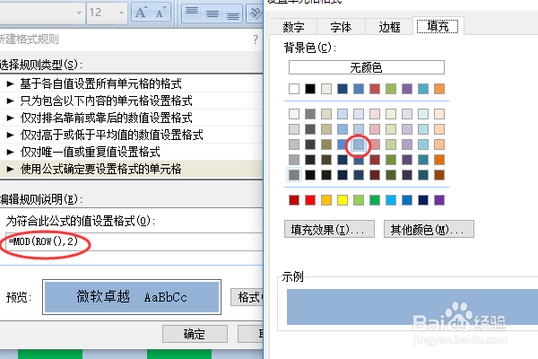Click the 无颜色 button

click(x=367, y=67)
